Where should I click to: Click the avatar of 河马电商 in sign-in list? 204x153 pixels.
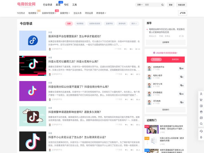(x=149, y=102)
